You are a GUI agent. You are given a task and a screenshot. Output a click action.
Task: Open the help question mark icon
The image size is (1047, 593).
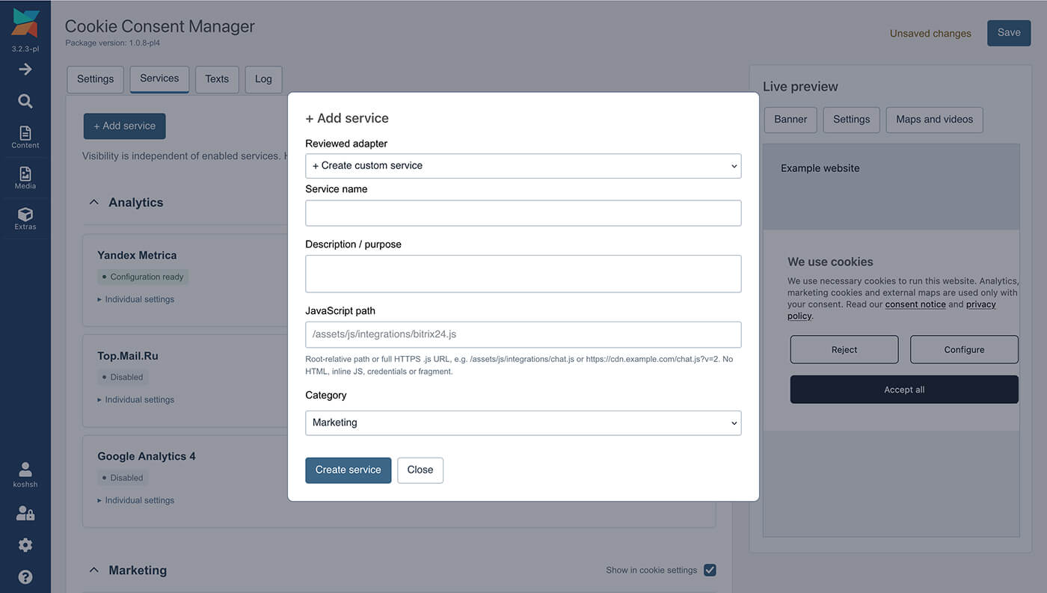point(25,577)
